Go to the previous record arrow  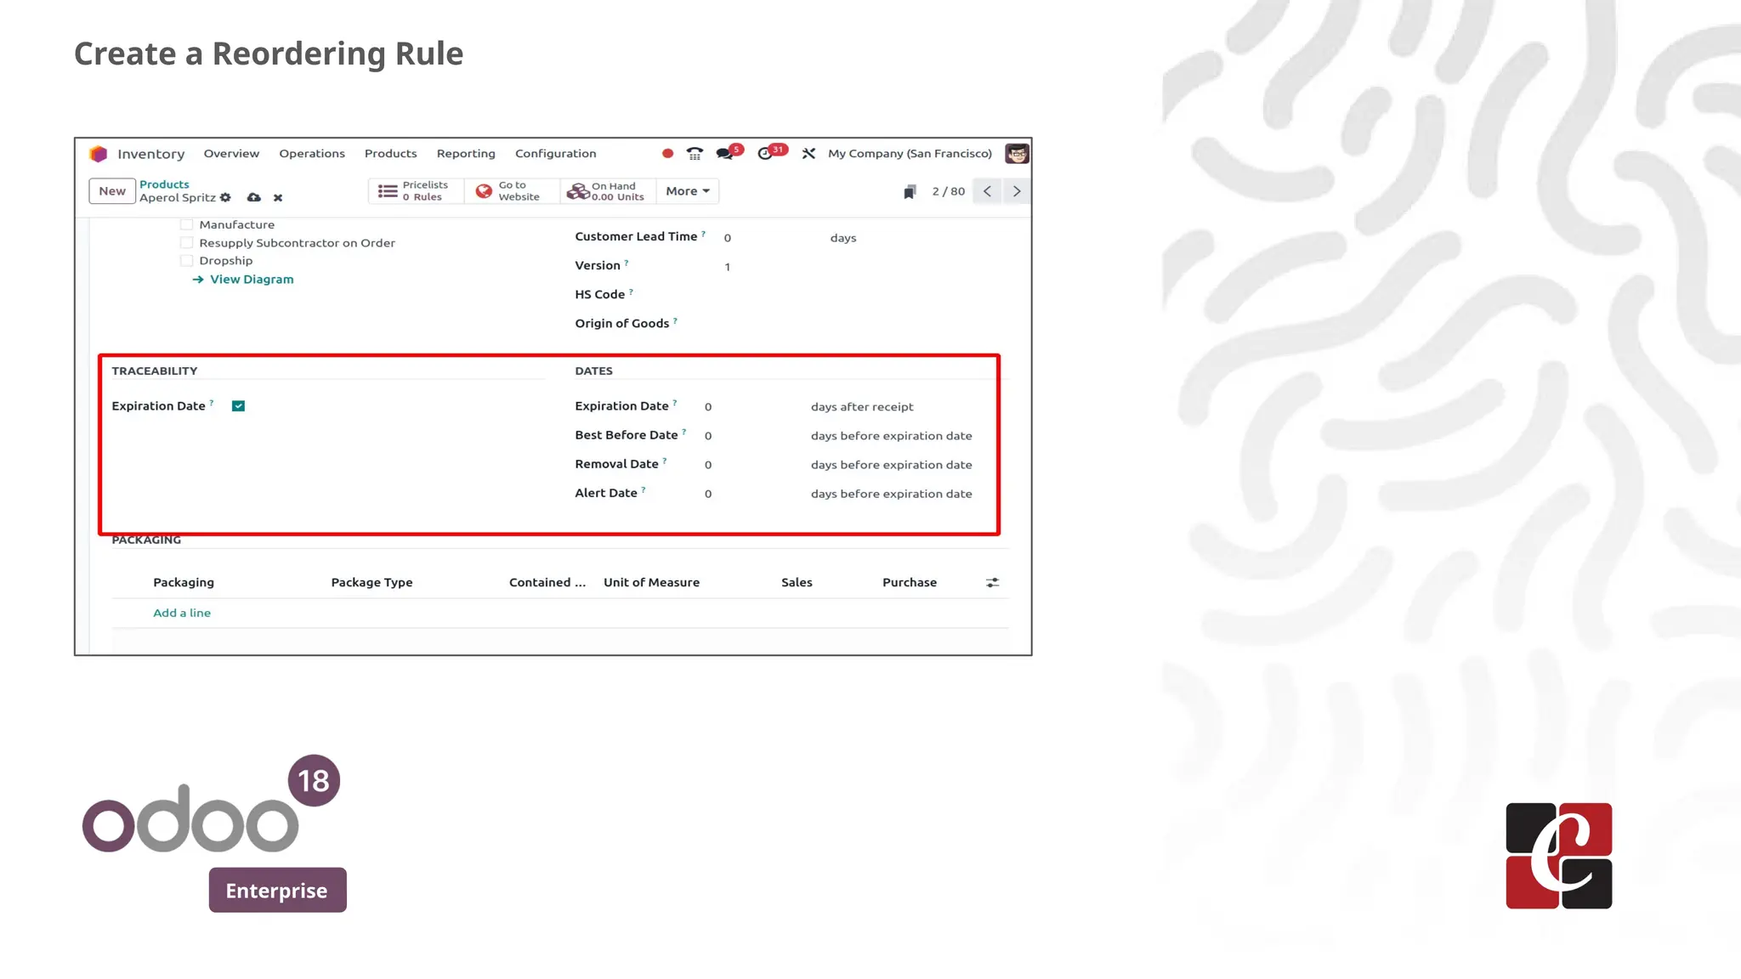pos(987,191)
